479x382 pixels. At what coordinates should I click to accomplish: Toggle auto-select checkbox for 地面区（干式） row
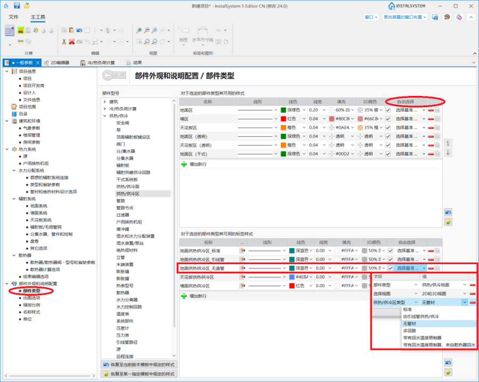pos(388,154)
